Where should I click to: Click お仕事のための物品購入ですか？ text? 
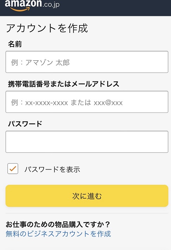(x=58, y=224)
